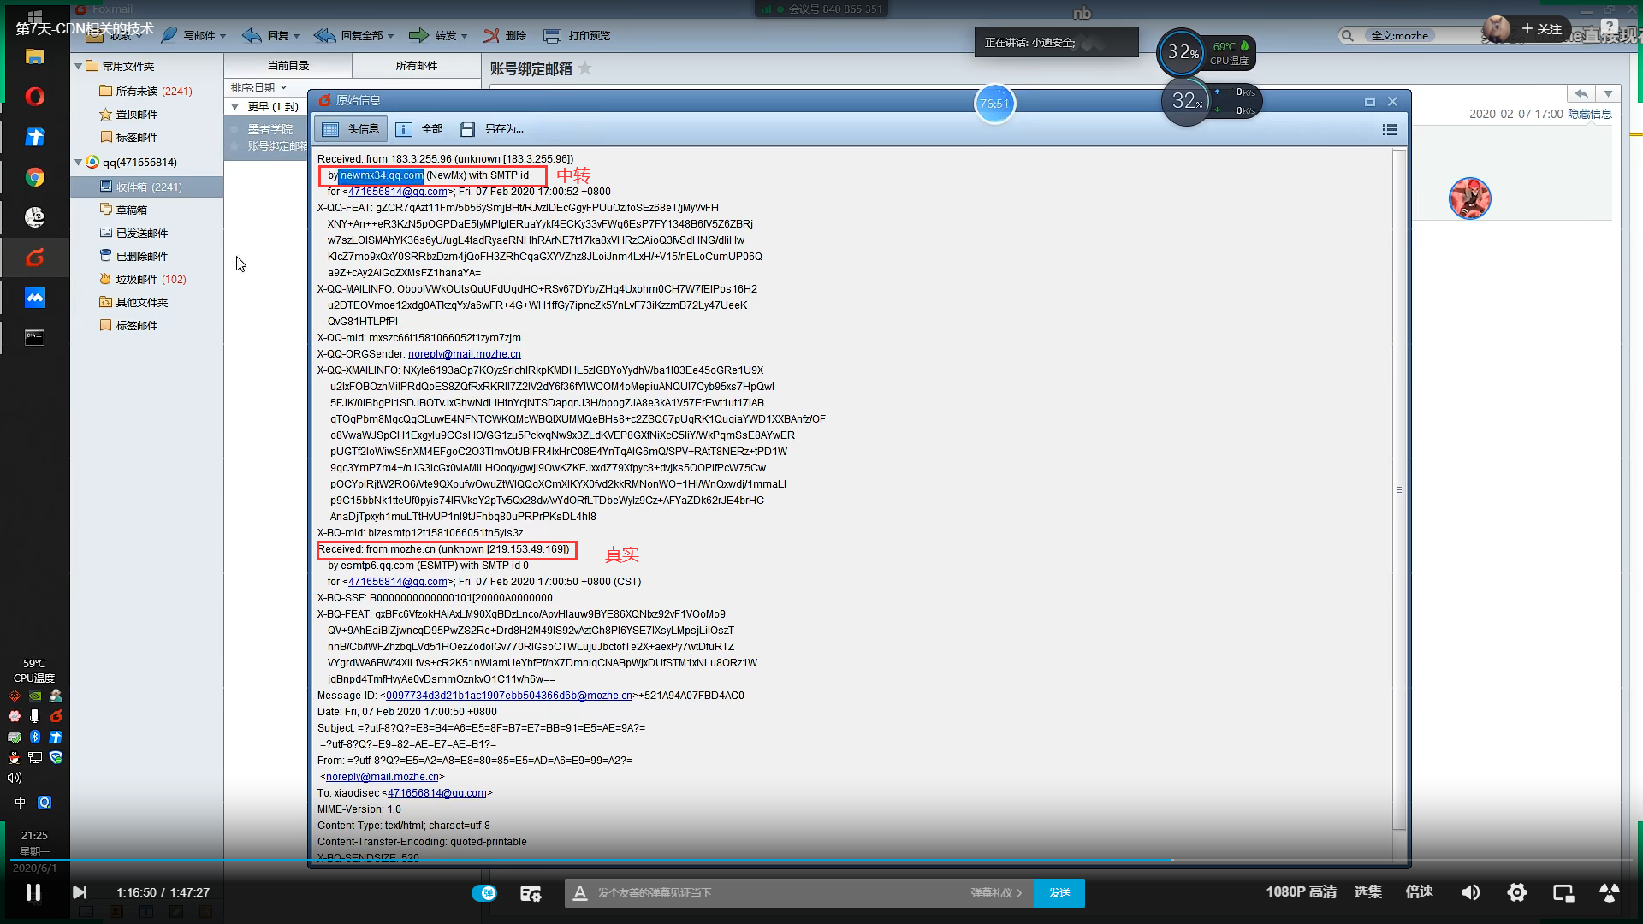Enter fullscreen with the fullscreen icon
1643x924 pixels.
tap(1610, 892)
